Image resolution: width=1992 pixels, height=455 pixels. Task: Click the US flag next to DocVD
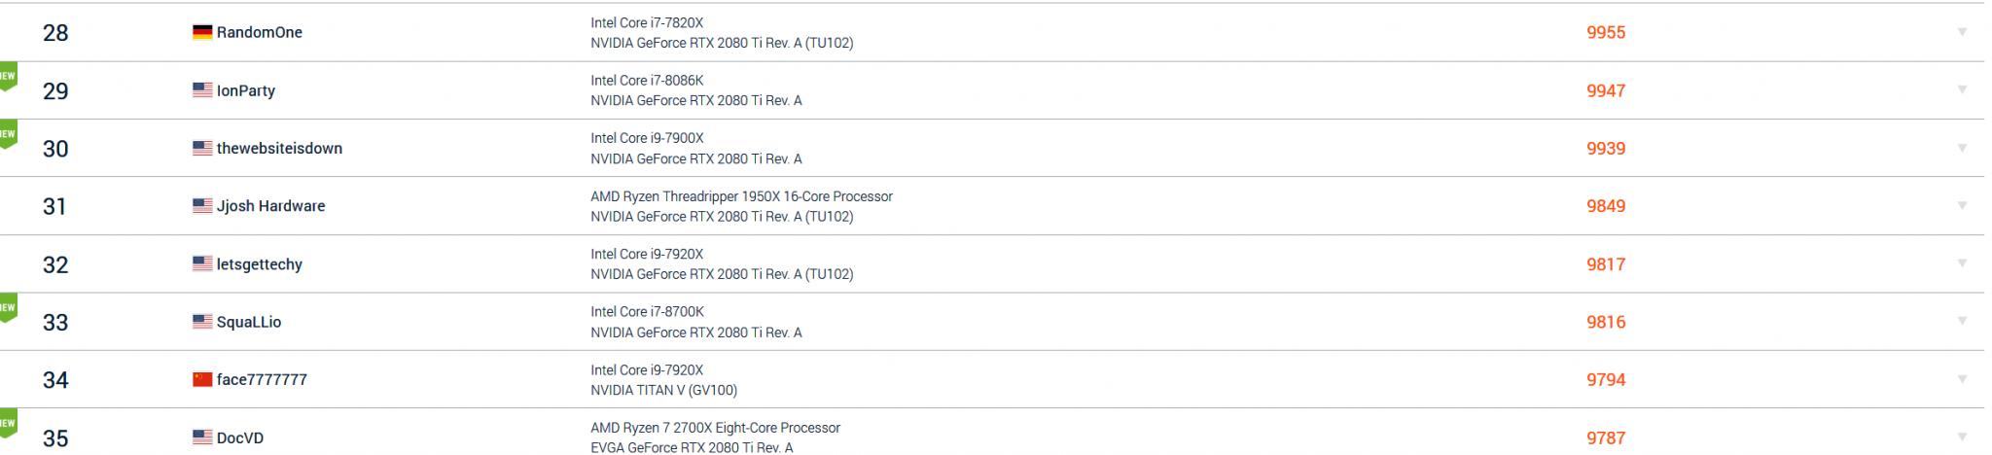[x=202, y=437]
